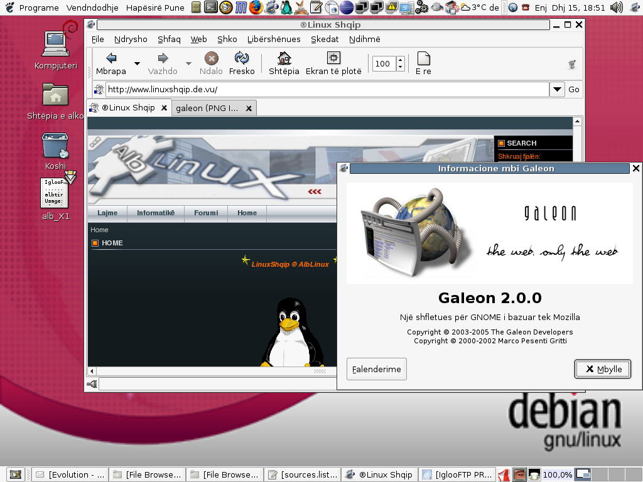Click the Ndalo stop icon

(211, 58)
